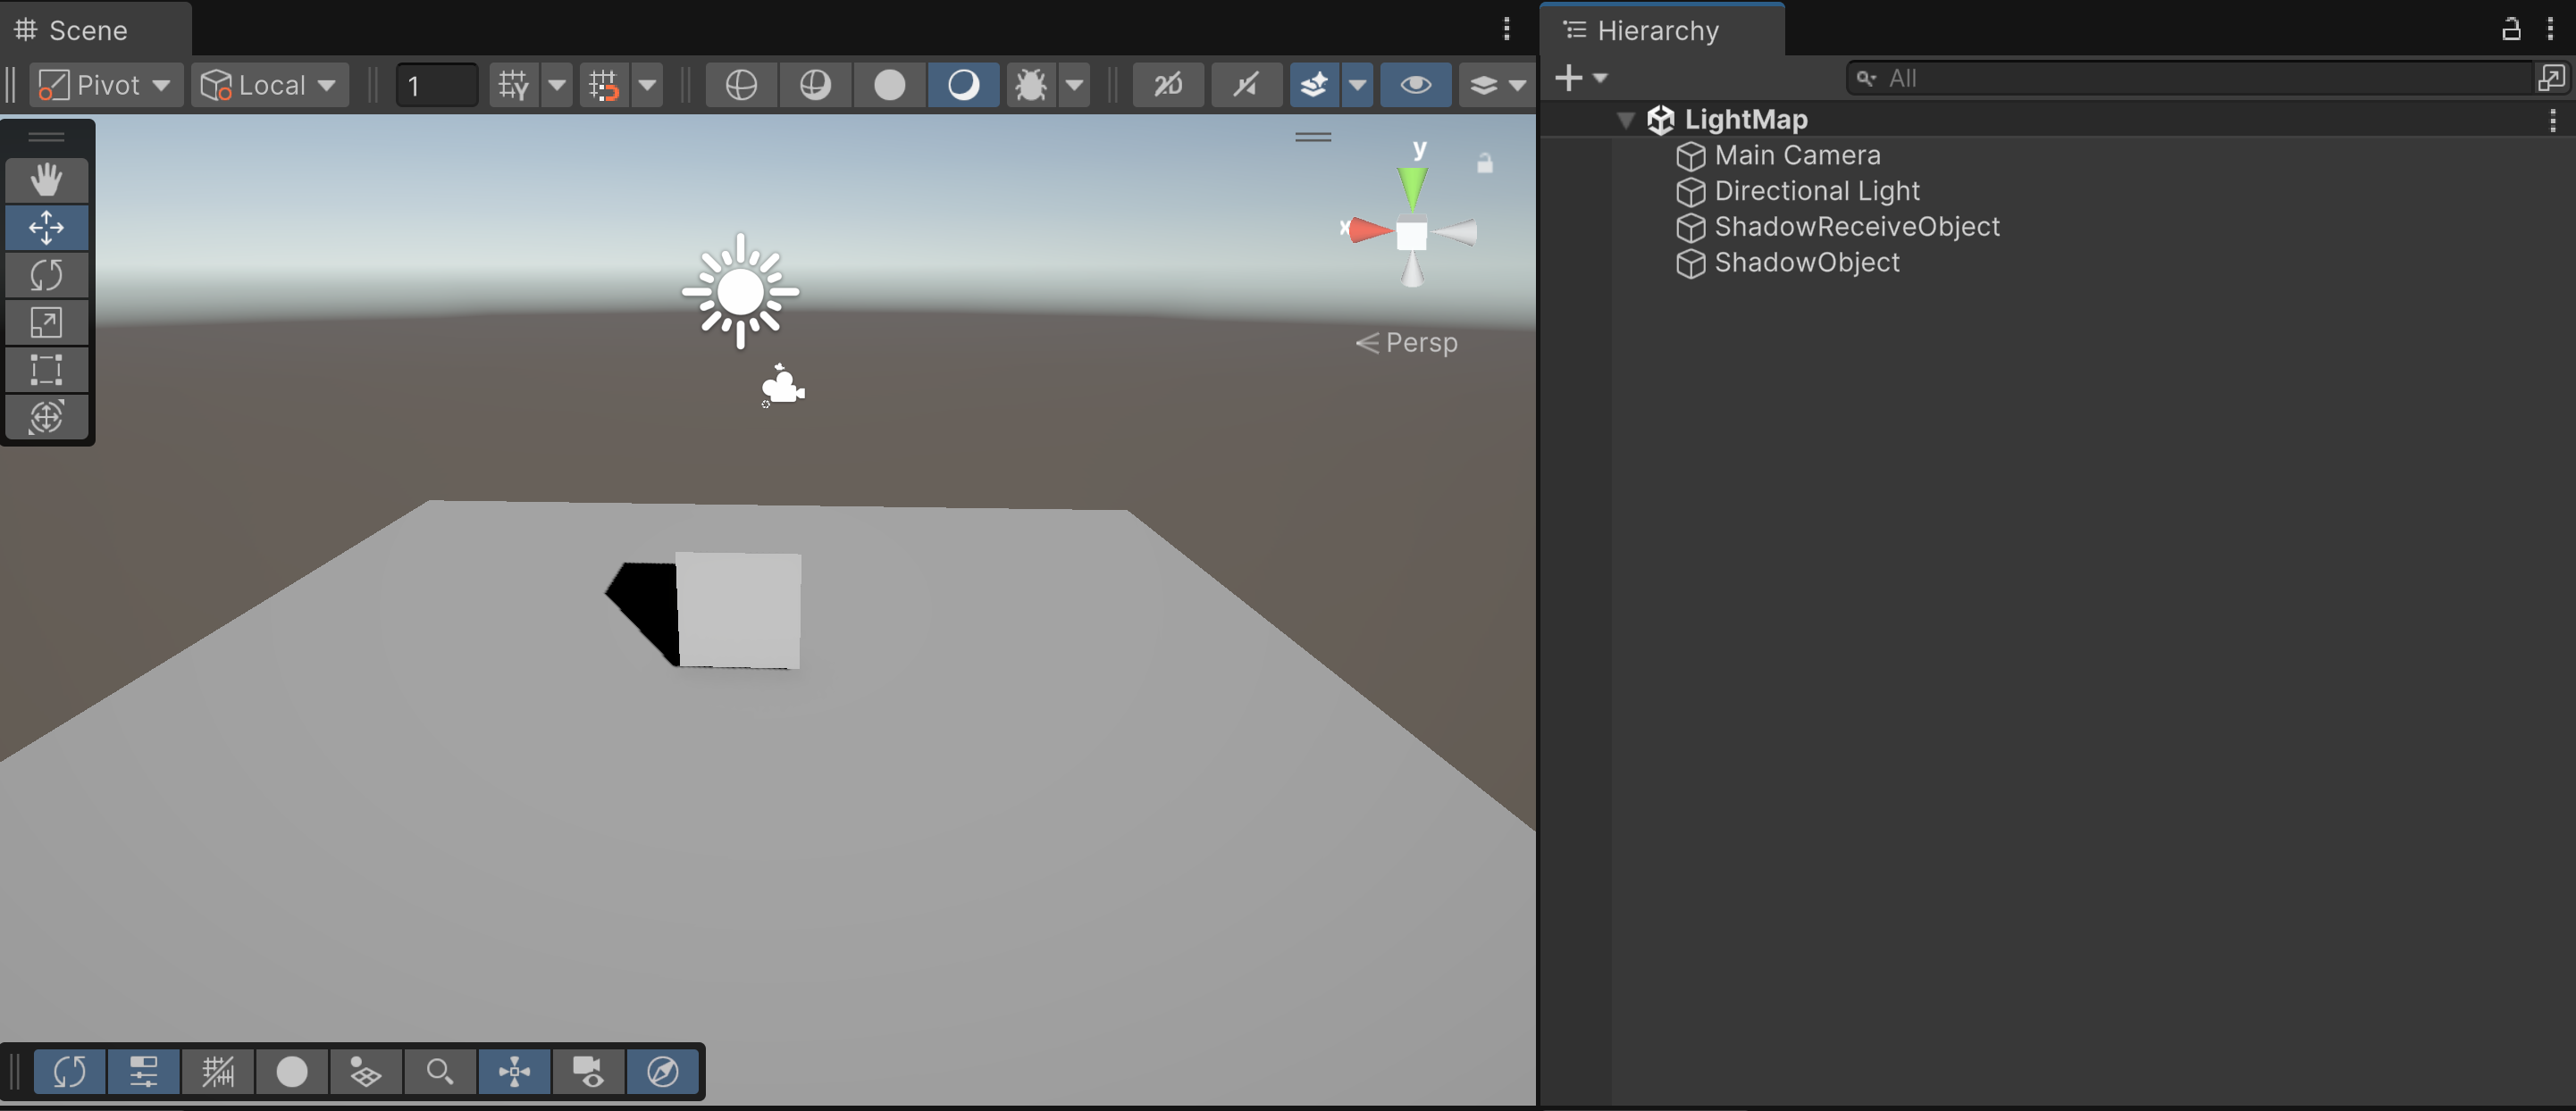This screenshot has height=1111, width=2576.
Task: Select the Rect transform tool
Action: (46, 370)
